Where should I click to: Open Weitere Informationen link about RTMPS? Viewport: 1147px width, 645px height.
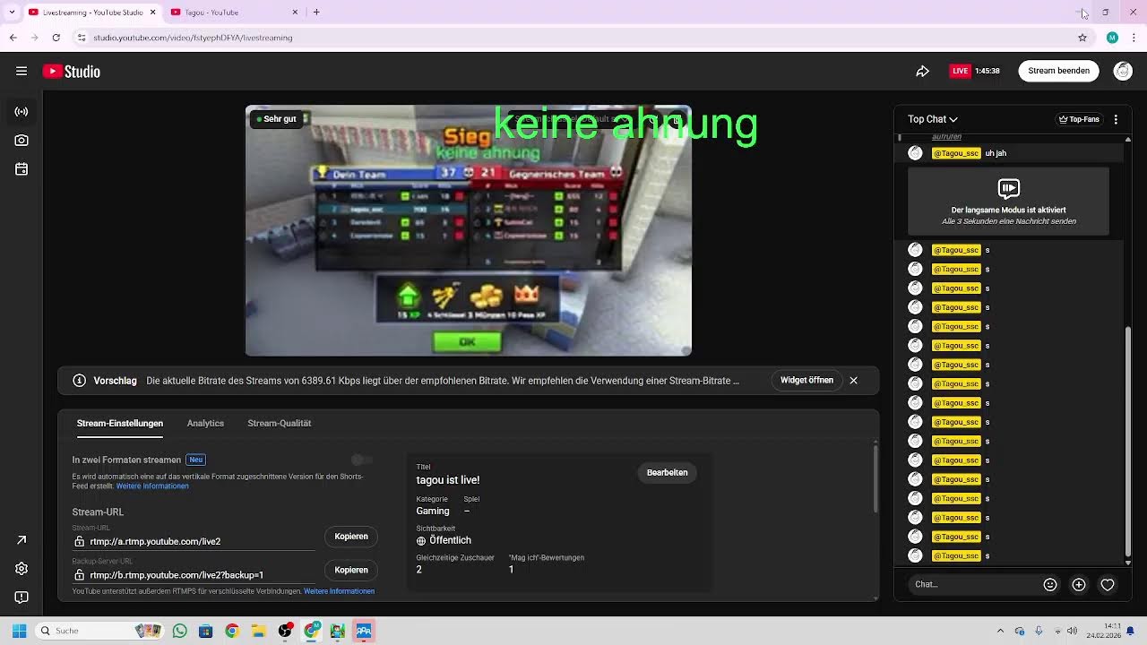pos(339,591)
